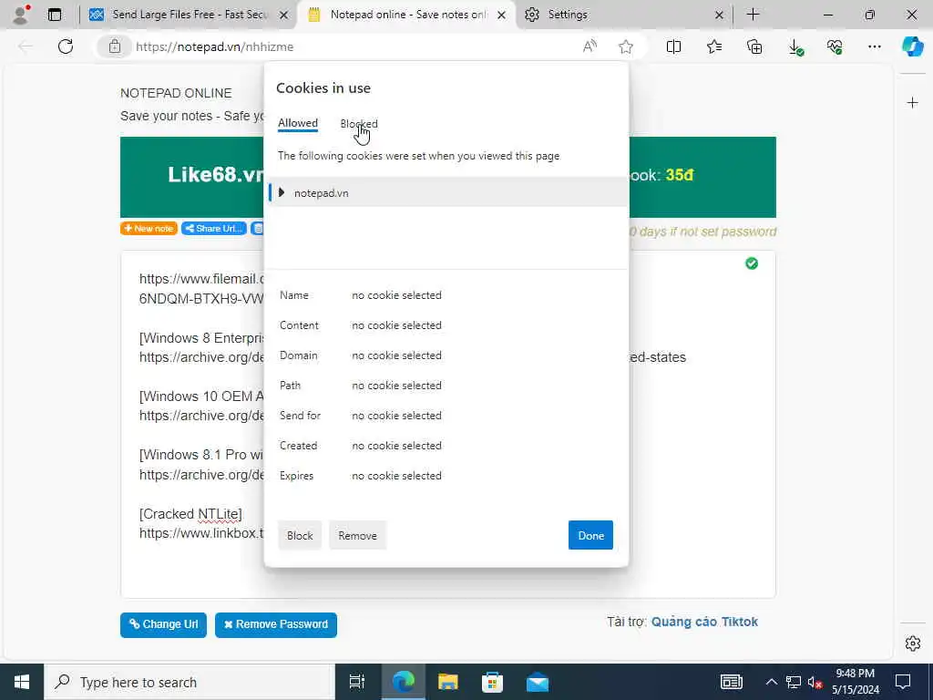Open Microsoft Edge from the taskbar
933x700 pixels.
[x=403, y=682]
